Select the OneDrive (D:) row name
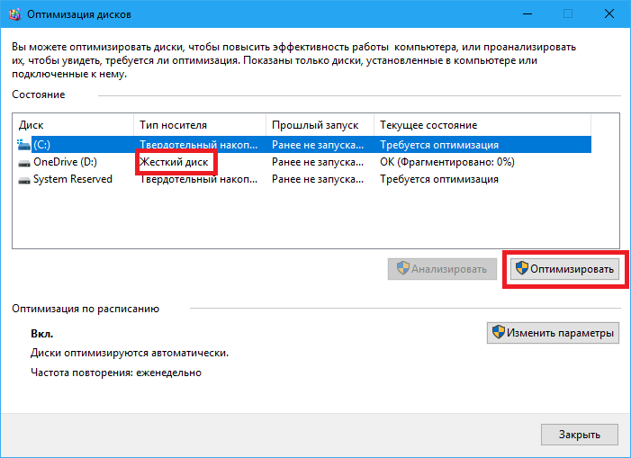The height and width of the screenshot is (458, 631). pyautogui.click(x=65, y=162)
